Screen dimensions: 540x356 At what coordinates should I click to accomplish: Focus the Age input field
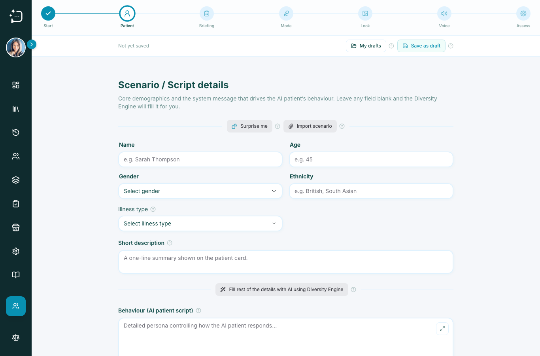pyautogui.click(x=371, y=159)
